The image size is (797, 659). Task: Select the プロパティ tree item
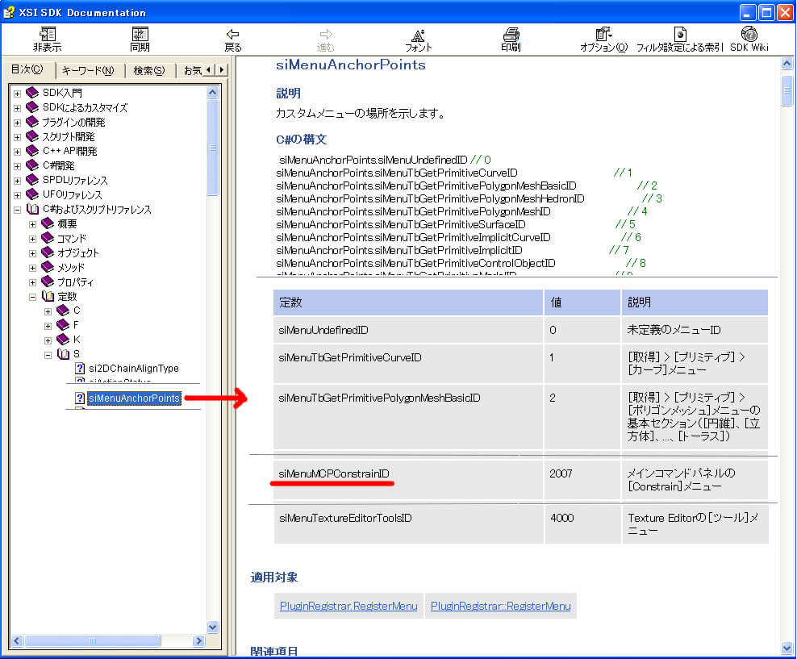pyautogui.click(x=75, y=282)
